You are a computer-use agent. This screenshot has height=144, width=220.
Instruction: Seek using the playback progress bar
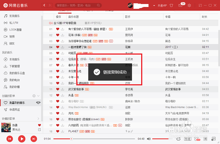[94, 139]
